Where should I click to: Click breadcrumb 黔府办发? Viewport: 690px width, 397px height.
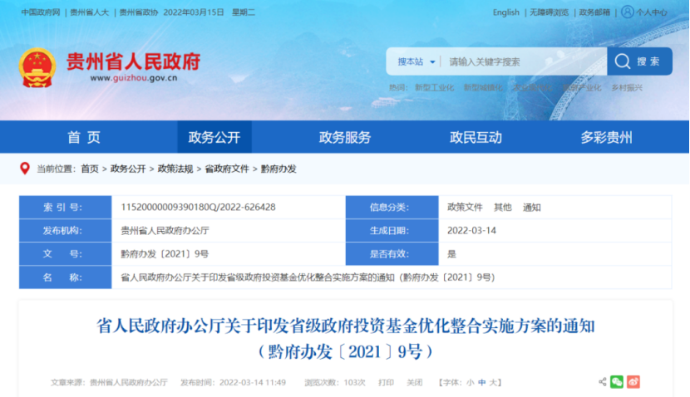[x=278, y=169]
